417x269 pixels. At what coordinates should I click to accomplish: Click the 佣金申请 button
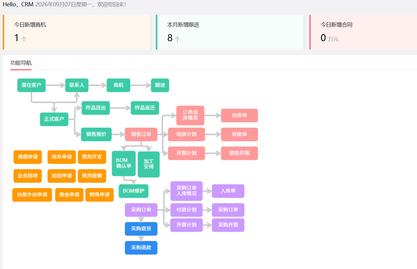pos(69,195)
